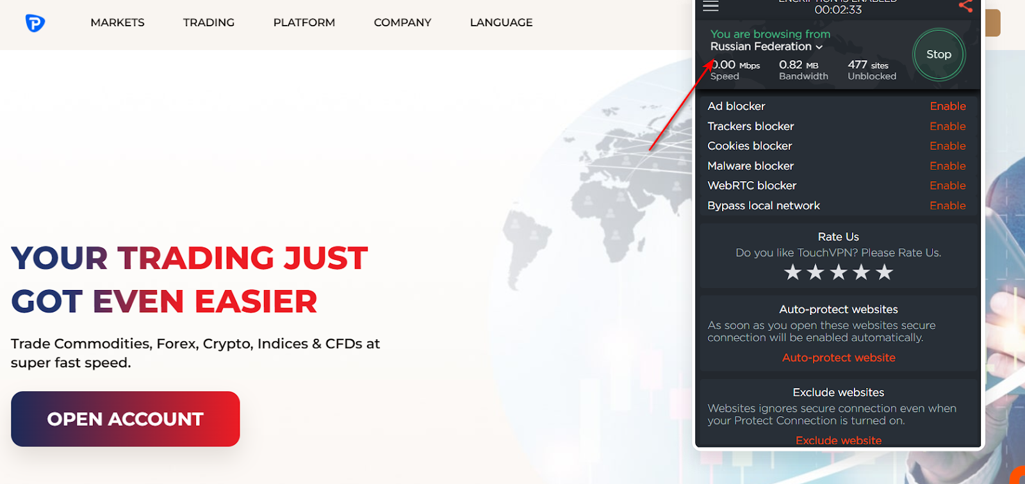Click the red share icon in VPN panel
1025x484 pixels.
point(965,6)
